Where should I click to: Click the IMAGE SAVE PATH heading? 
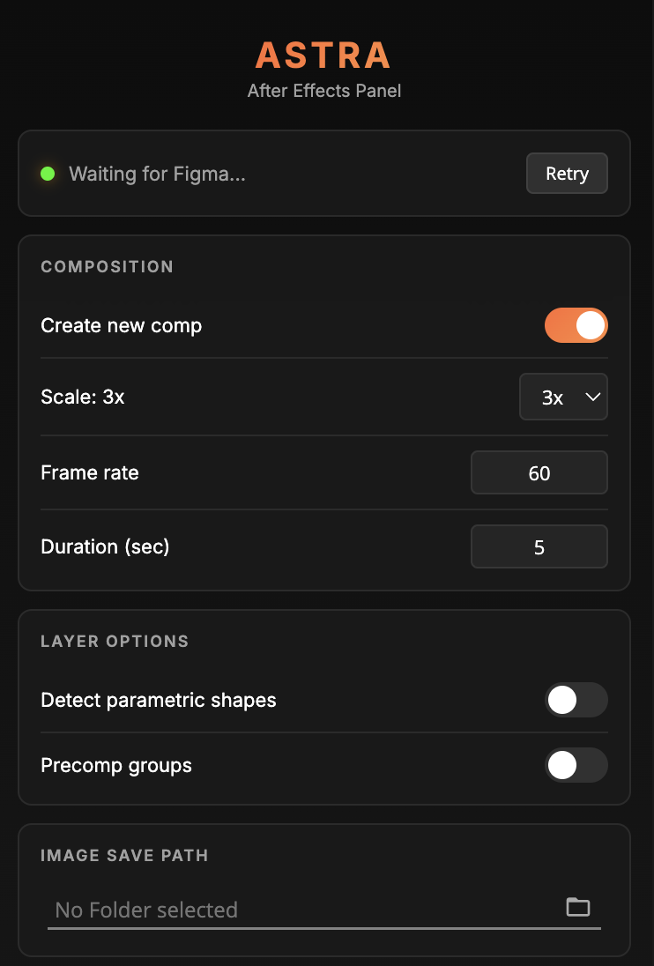pos(124,855)
